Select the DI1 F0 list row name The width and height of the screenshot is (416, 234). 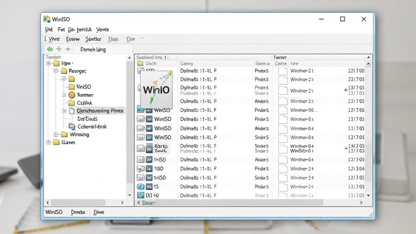coord(152,195)
